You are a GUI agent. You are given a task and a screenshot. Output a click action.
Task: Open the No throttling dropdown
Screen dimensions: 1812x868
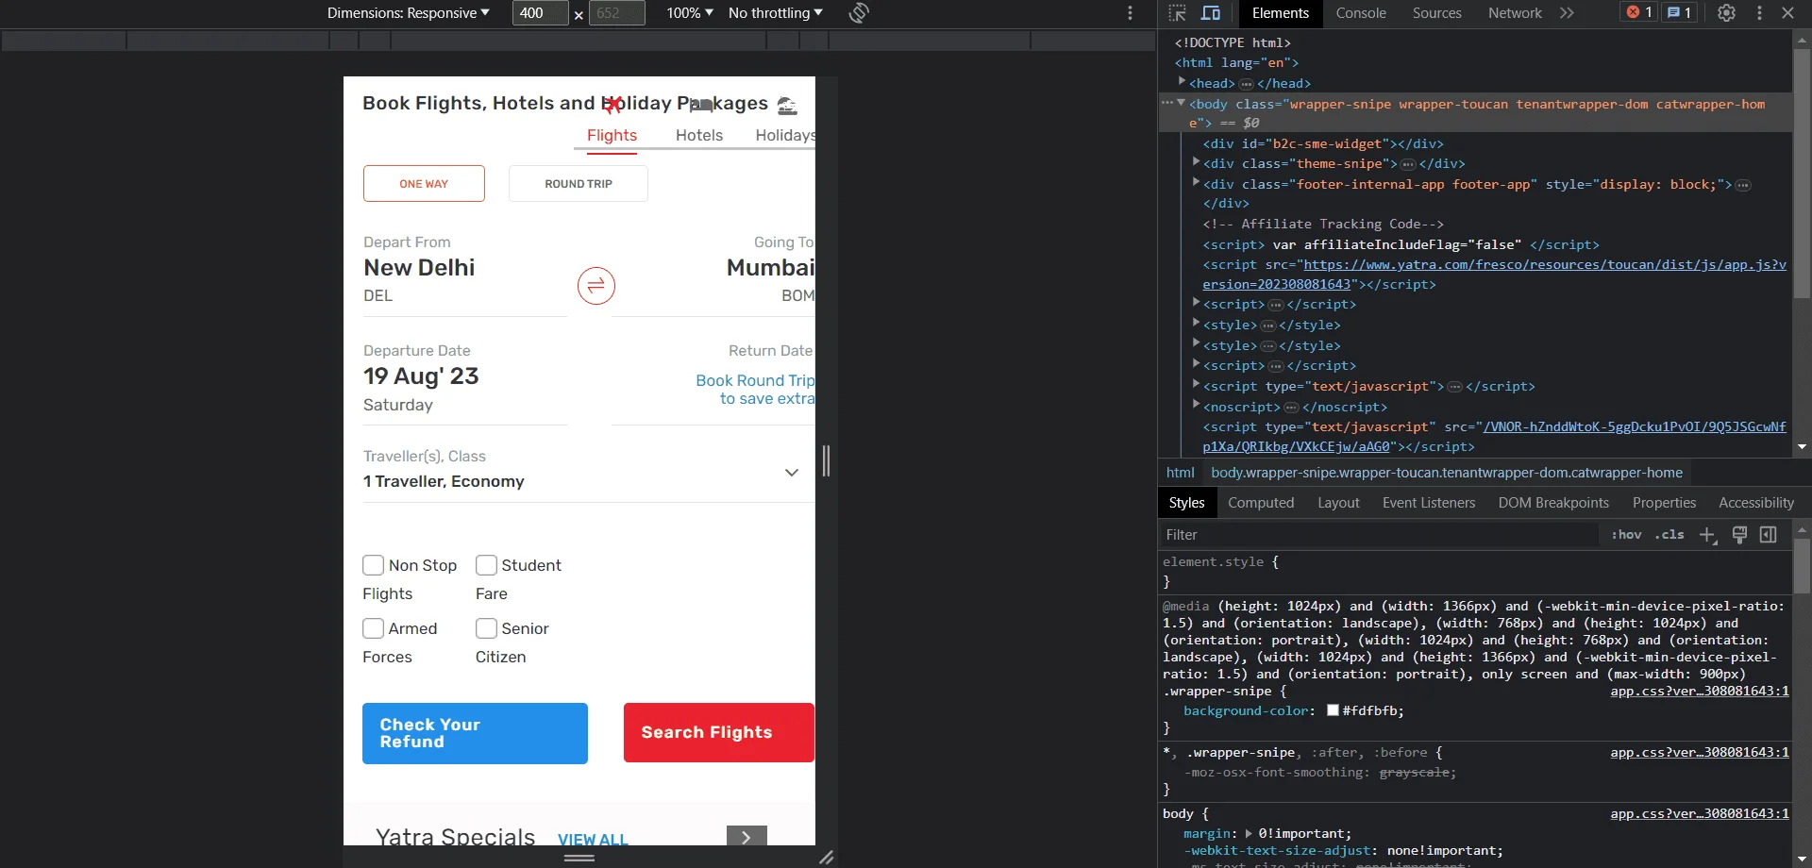[774, 13]
